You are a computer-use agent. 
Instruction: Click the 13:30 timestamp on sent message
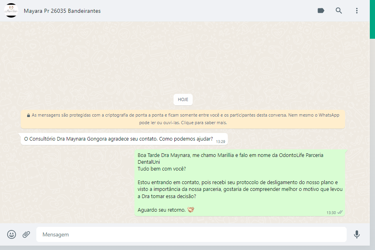coord(331,212)
